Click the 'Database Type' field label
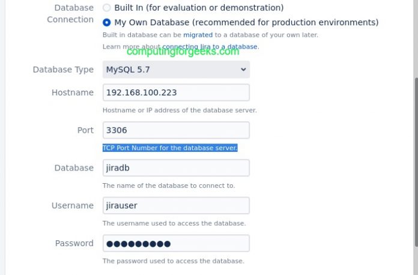The height and width of the screenshot is (275, 418). point(63,70)
